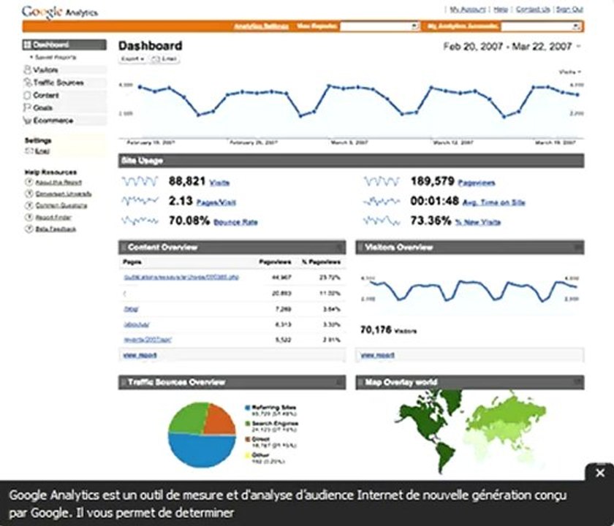Click the Email envelope icon under Settings

coord(29,151)
